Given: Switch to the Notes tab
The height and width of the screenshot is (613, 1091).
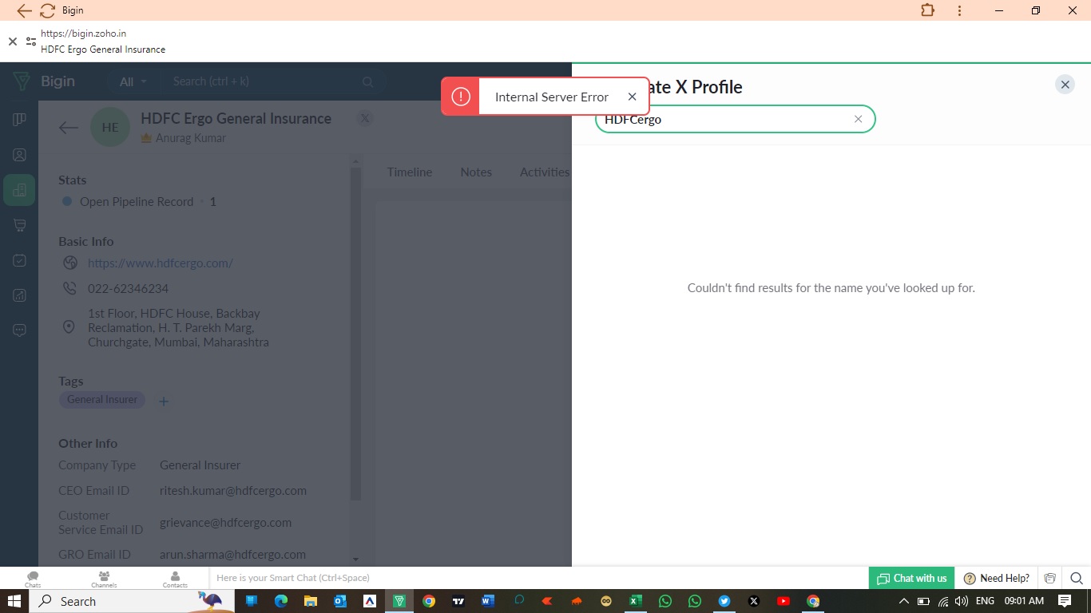Looking at the screenshot, I should coord(476,172).
